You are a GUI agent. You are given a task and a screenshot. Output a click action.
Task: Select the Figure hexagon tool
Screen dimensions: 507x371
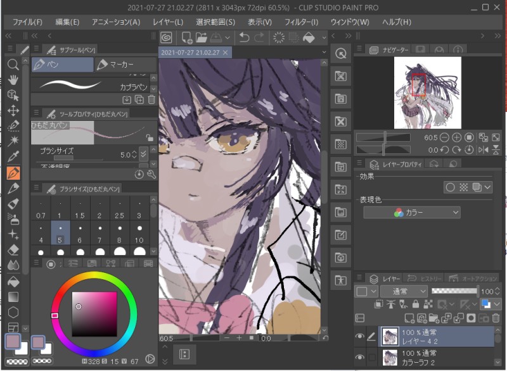tap(13, 312)
